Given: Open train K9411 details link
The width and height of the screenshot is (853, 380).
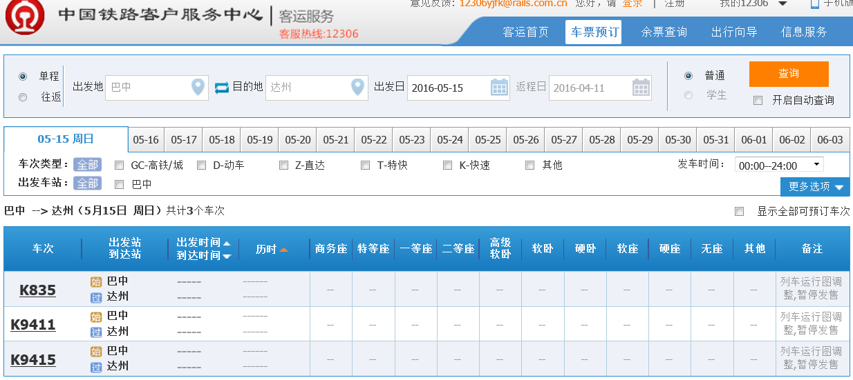Looking at the screenshot, I should 33,324.
